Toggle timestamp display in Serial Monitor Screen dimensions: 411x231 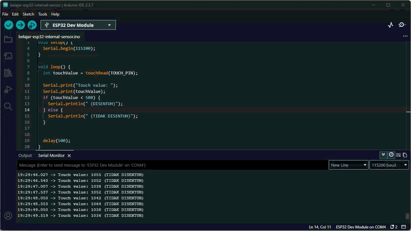(391, 155)
